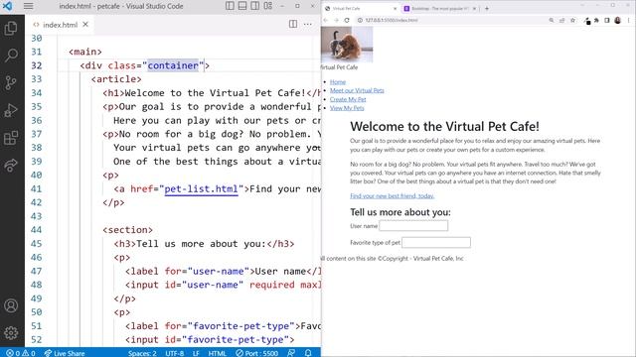Open the Accounts menu in activity bar
The image size is (636, 357).
(11, 305)
